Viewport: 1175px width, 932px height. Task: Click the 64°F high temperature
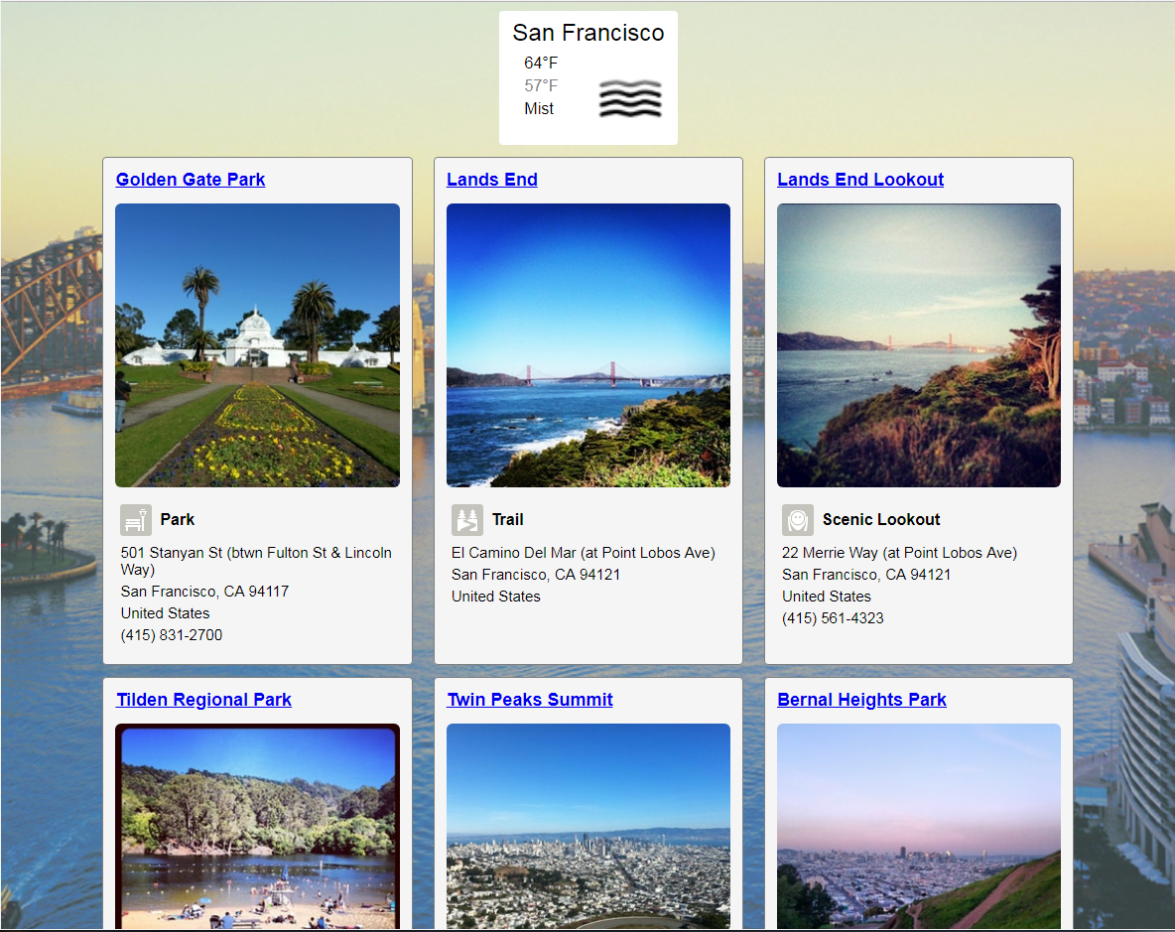(541, 63)
